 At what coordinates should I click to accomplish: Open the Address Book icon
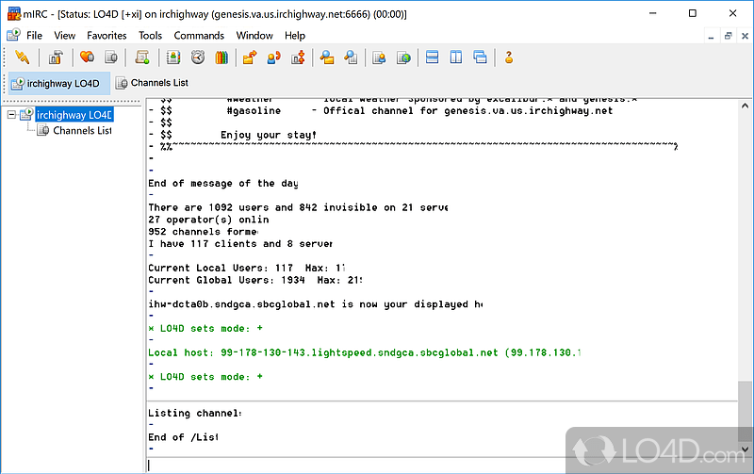[173, 57]
